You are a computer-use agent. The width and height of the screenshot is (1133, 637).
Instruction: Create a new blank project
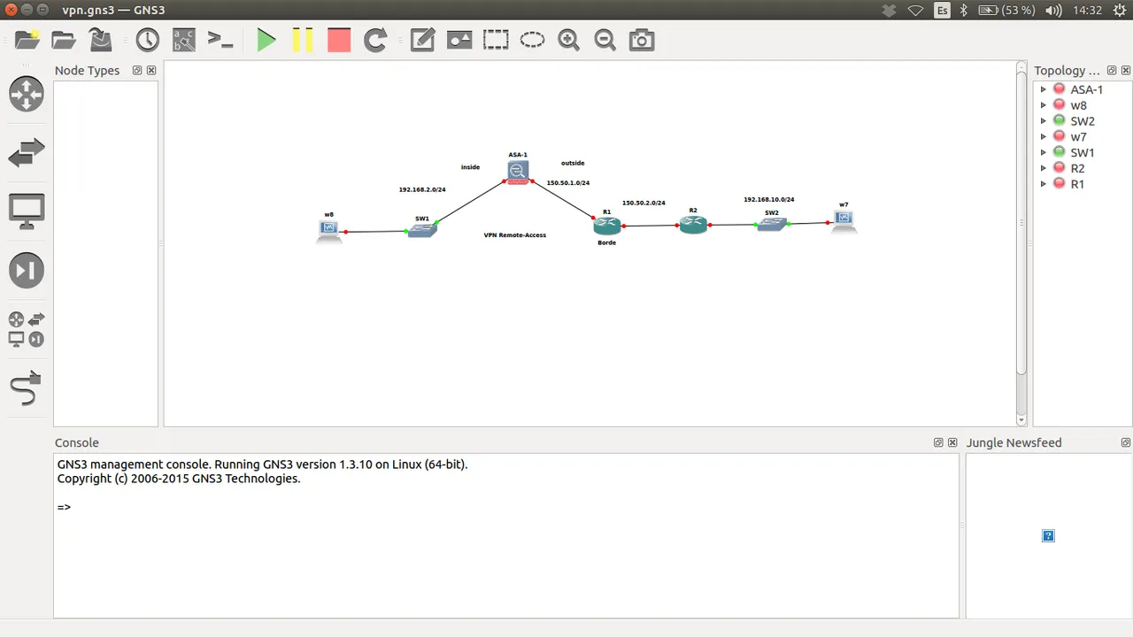coord(27,40)
